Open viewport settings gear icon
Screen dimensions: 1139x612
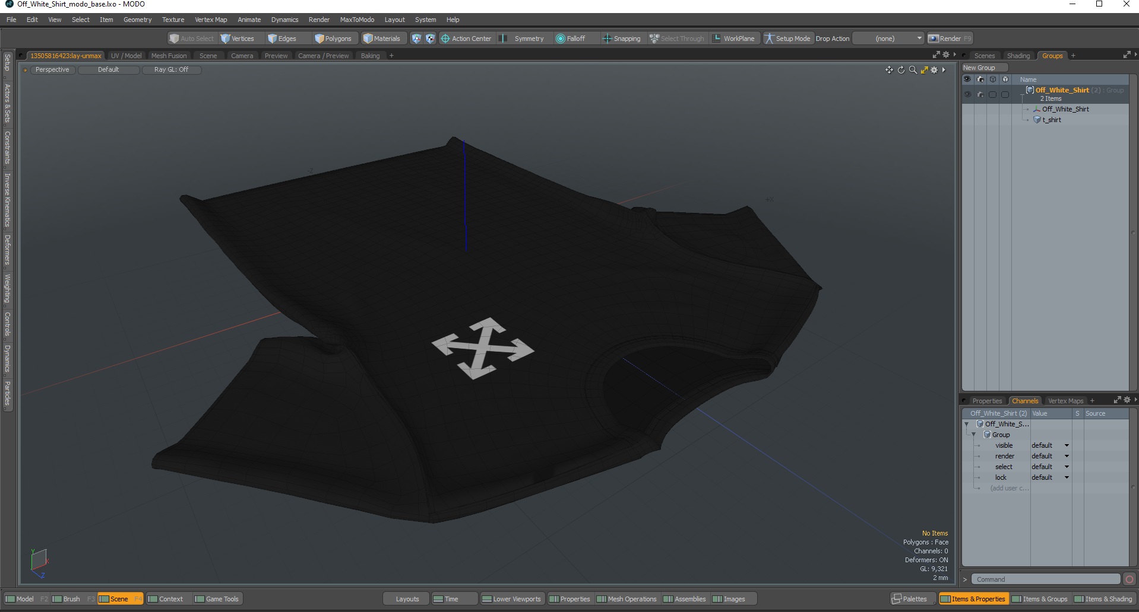934,70
